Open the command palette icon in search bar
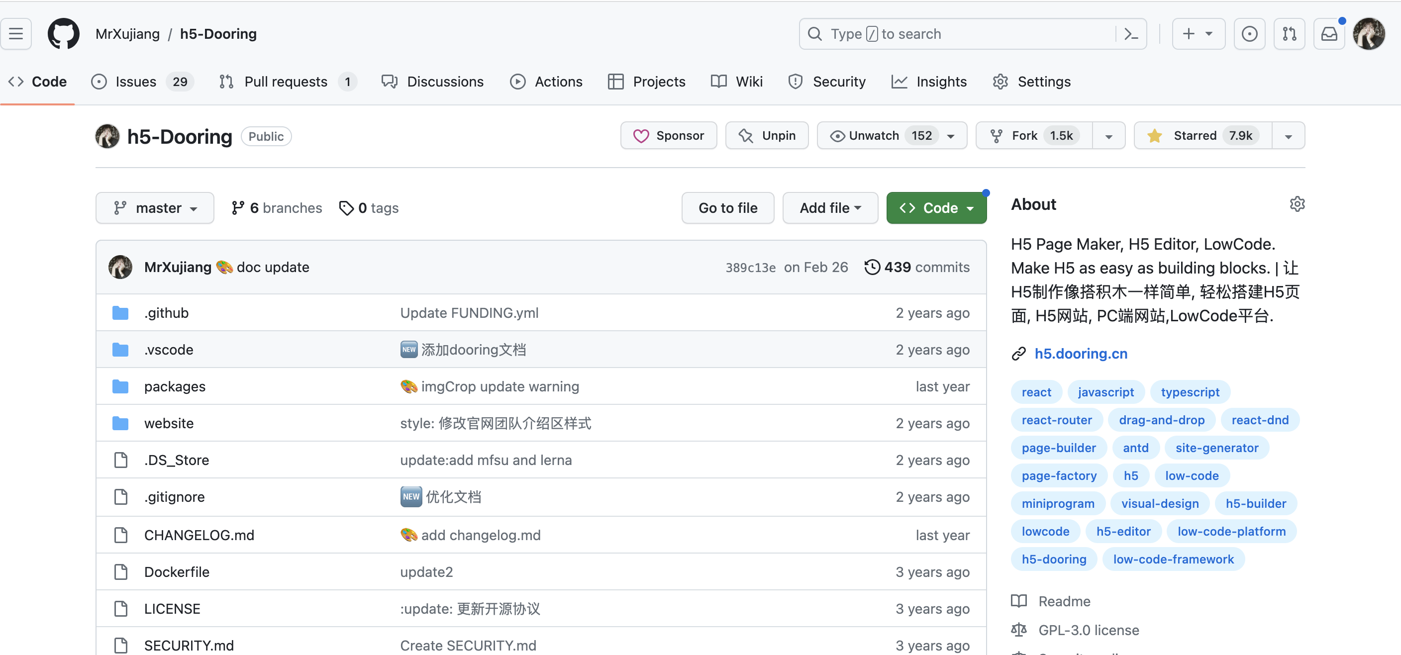This screenshot has width=1401, height=655. click(x=1131, y=34)
